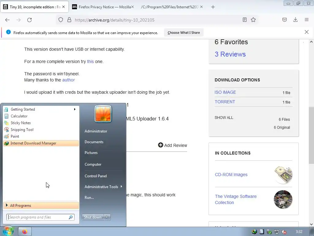Go back with the browser back arrow
Screen dimensions: 314x236
click(7, 20)
